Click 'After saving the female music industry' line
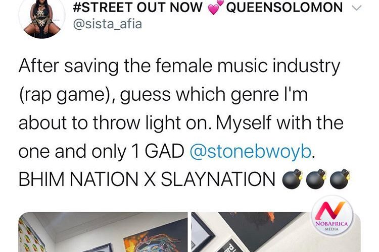The image size is (379, 252). (179, 66)
